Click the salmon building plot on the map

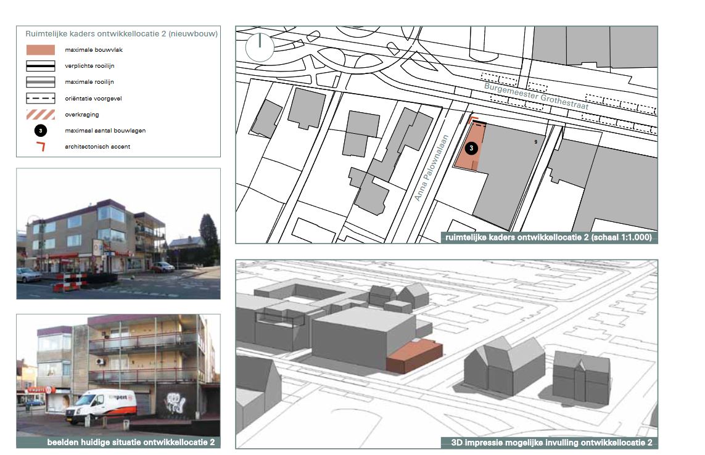(x=470, y=146)
